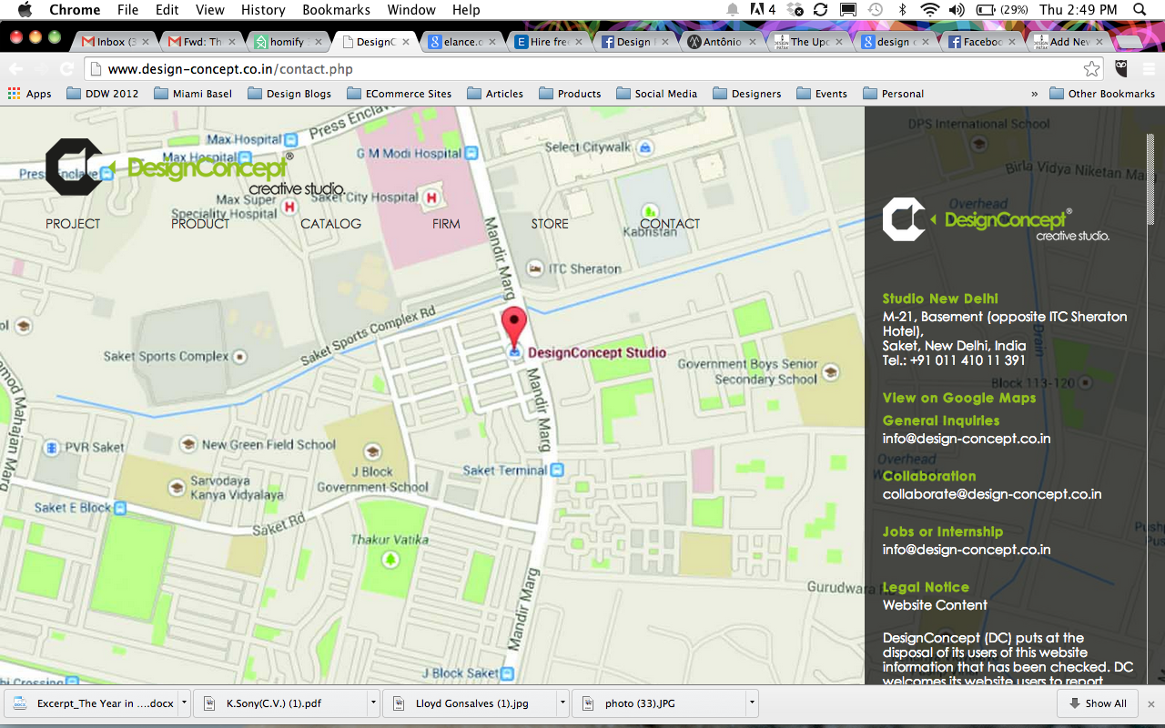1165x728 pixels.
Task: Reload the page with refresh icon
Action: (66, 69)
